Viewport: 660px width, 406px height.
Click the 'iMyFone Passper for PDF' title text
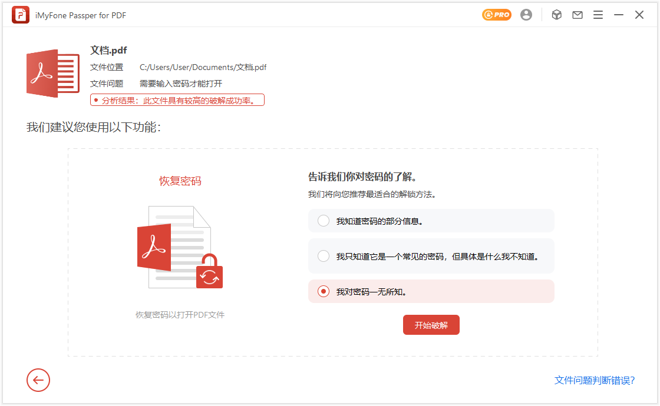81,15
